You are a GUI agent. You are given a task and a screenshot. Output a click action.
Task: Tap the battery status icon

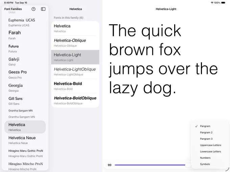coord(223,3)
